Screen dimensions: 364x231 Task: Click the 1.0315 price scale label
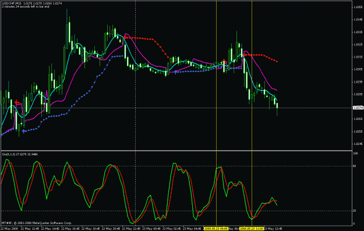click(358, 57)
